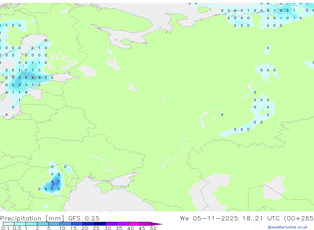Select the 2–5 mm legend color
This screenshot has height=230, width=314.
click(x=43, y=224)
